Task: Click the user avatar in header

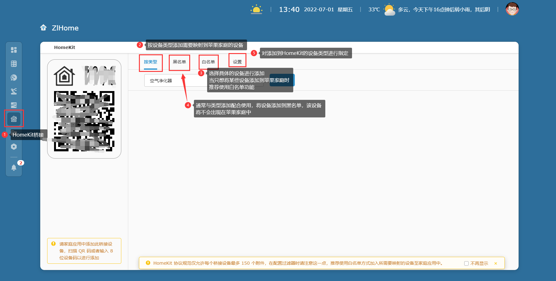Action: tap(512, 9)
